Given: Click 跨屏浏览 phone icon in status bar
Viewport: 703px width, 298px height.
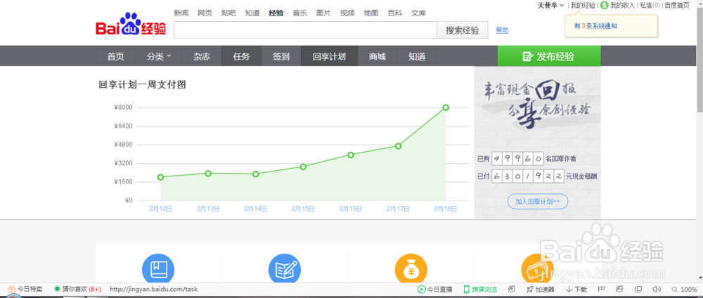Looking at the screenshot, I should [x=467, y=289].
